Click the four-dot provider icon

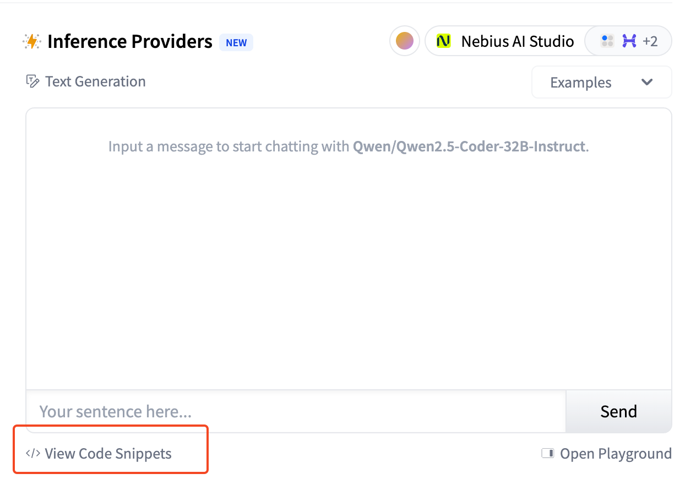[x=607, y=41]
